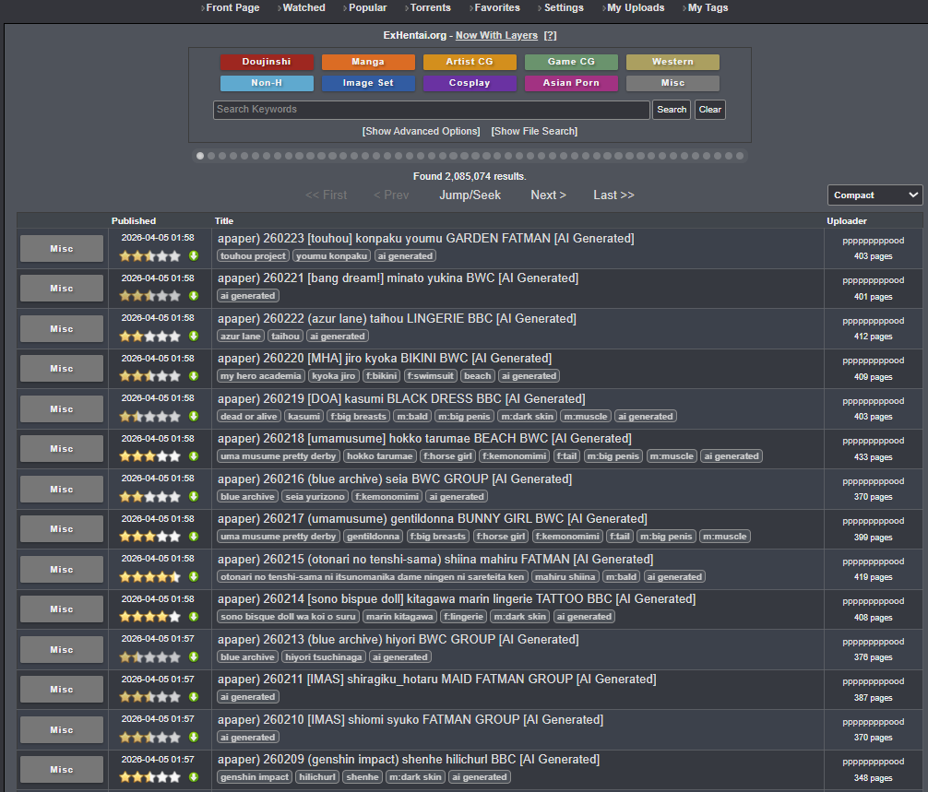Click the 'touhou project' tag
928x792 pixels.
[254, 256]
